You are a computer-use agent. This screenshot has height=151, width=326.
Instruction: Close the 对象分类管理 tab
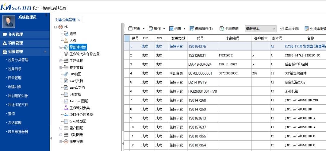tap(79, 20)
